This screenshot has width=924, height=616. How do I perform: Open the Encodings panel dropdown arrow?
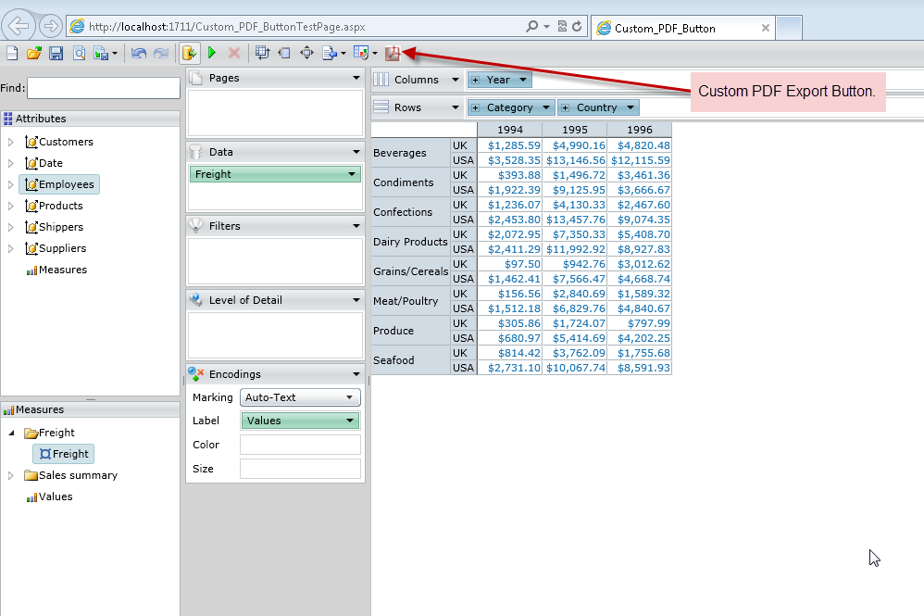[x=356, y=374]
